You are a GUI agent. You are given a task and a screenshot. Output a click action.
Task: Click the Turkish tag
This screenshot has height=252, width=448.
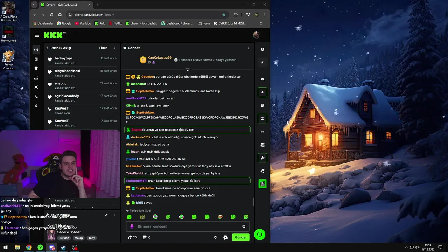[x=64, y=238]
